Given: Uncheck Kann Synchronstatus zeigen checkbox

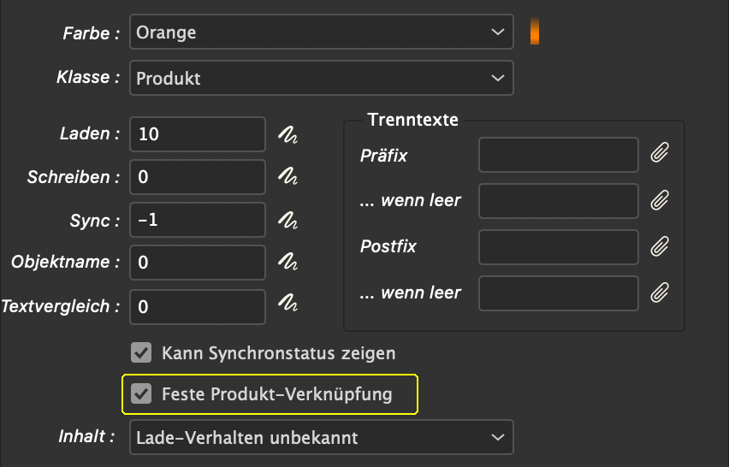Looking at the screenshot, I should pos(141,352).
